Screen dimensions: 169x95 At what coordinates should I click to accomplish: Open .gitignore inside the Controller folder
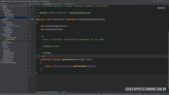(x=11, y=24)
